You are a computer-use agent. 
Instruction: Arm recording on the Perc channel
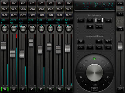pyautogui.click(x=32, y=3)
